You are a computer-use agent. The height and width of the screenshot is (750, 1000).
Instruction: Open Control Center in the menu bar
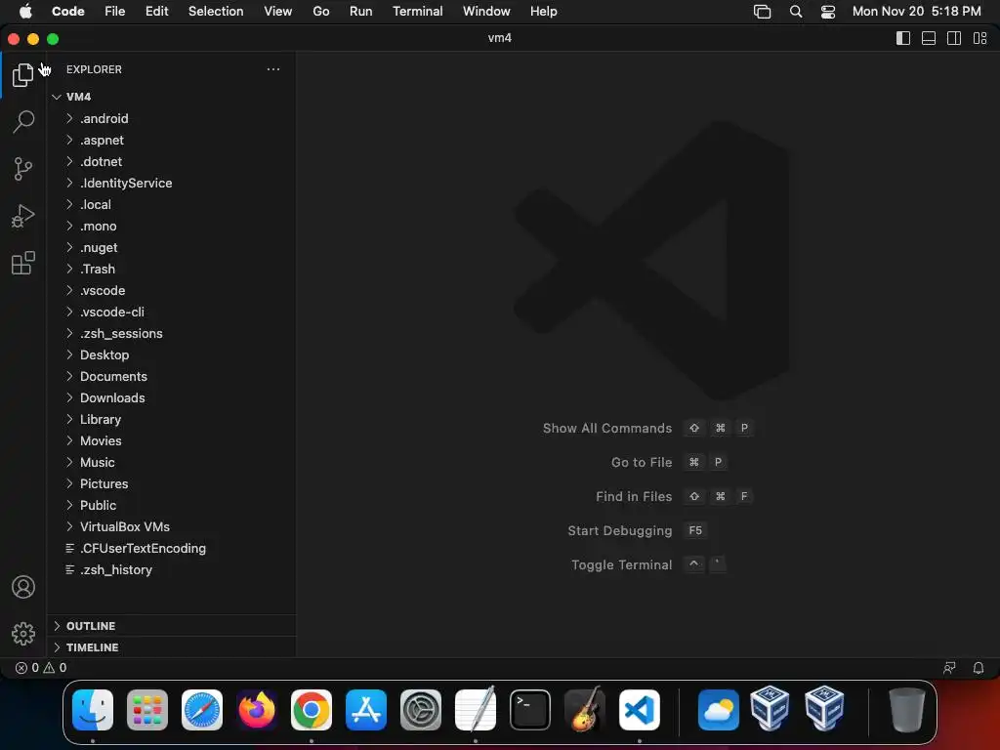click(828, 12)
